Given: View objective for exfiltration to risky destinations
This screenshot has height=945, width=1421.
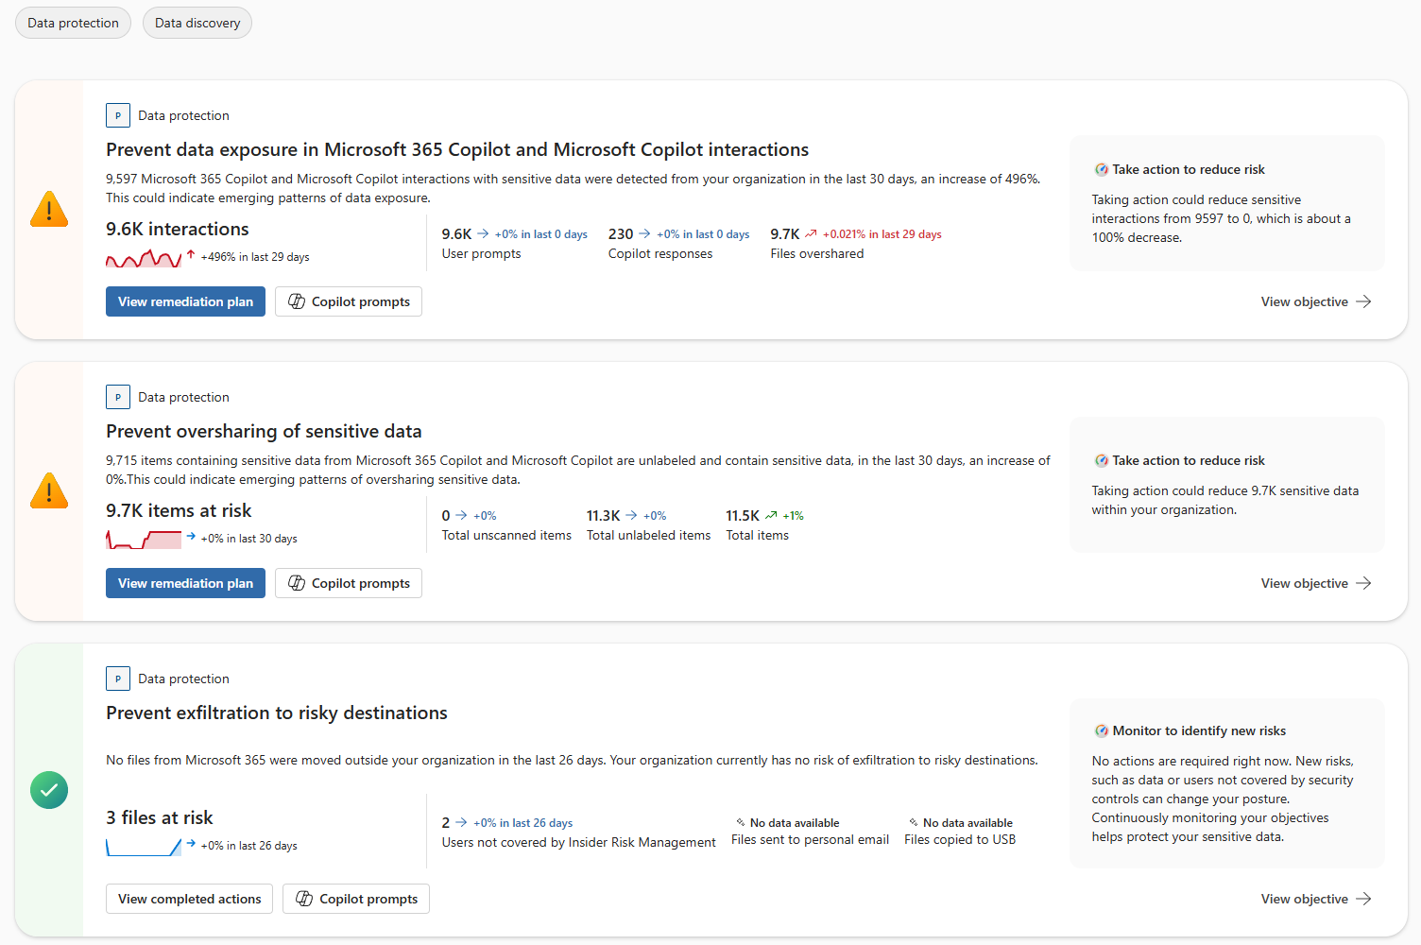Looking at the screenshot, I should click(x=1316, y=899).
